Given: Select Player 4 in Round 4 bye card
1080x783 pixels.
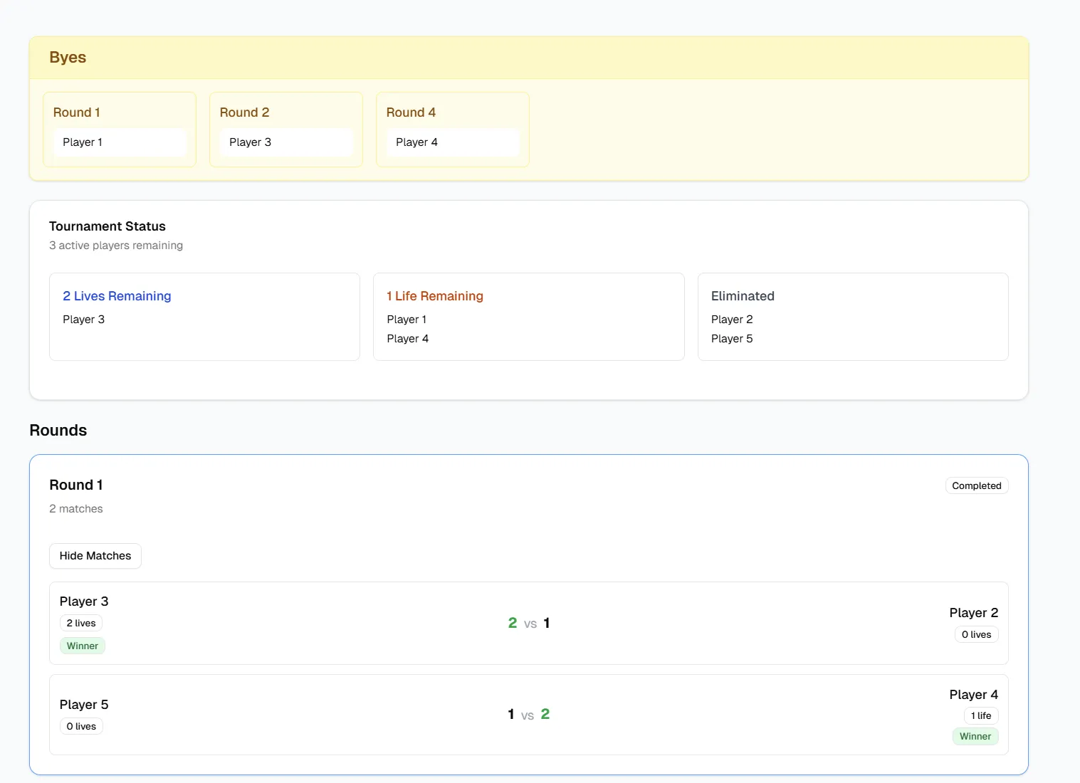Looking at the screenshot, I should (x=416, y=142).
